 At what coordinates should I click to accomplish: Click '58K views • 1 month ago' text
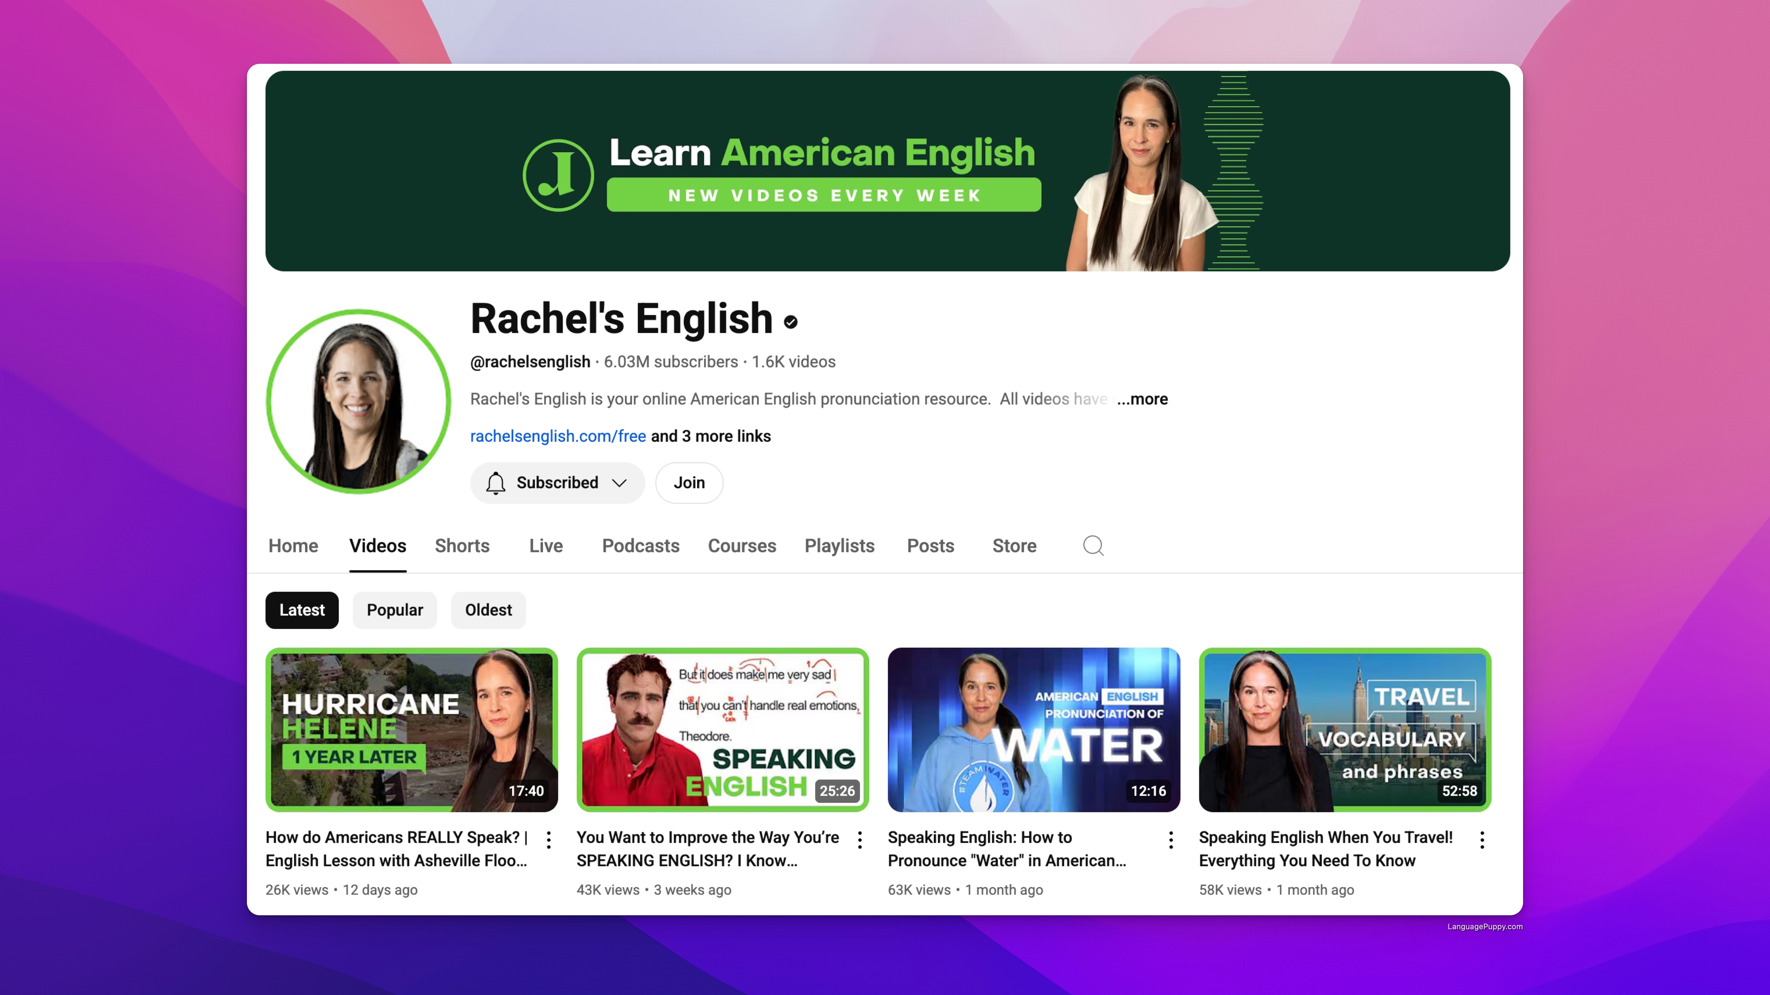(x=1277, y=890)
